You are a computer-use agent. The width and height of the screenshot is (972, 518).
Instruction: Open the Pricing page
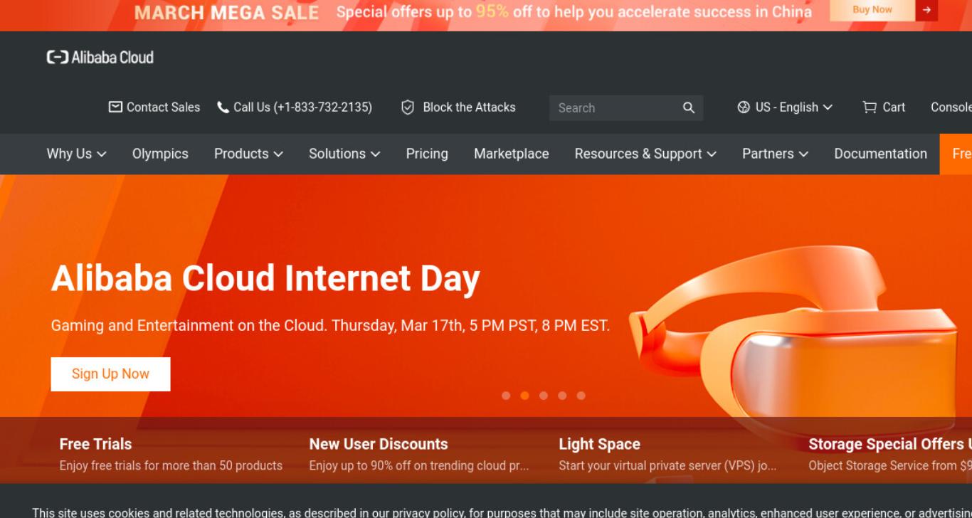(x=427, y=154)
